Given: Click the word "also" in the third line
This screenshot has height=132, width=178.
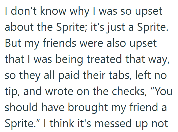Looking at the screenshot, I should (x=116, y=43).
